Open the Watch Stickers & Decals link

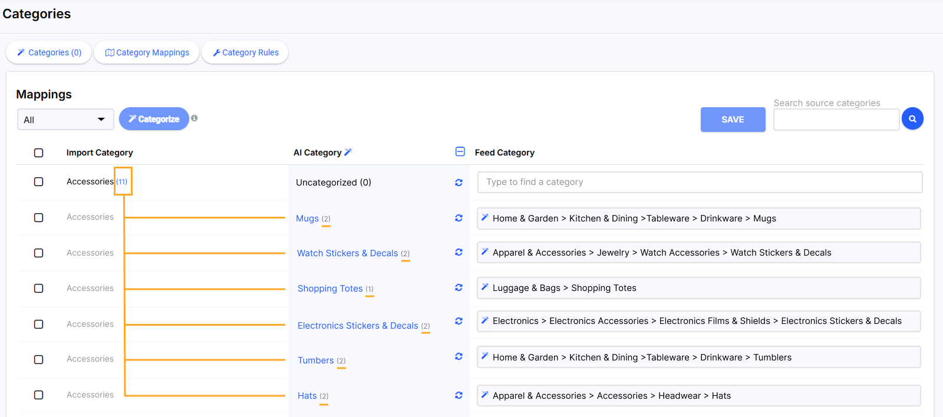coord(347,253)
